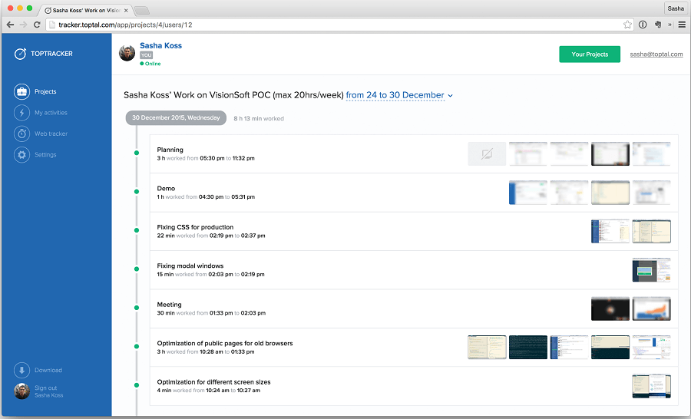691x419 pixels.
Task: Click Optimization of public pages for old browsers
Action: pyautogui.click(x=225, y=343)
